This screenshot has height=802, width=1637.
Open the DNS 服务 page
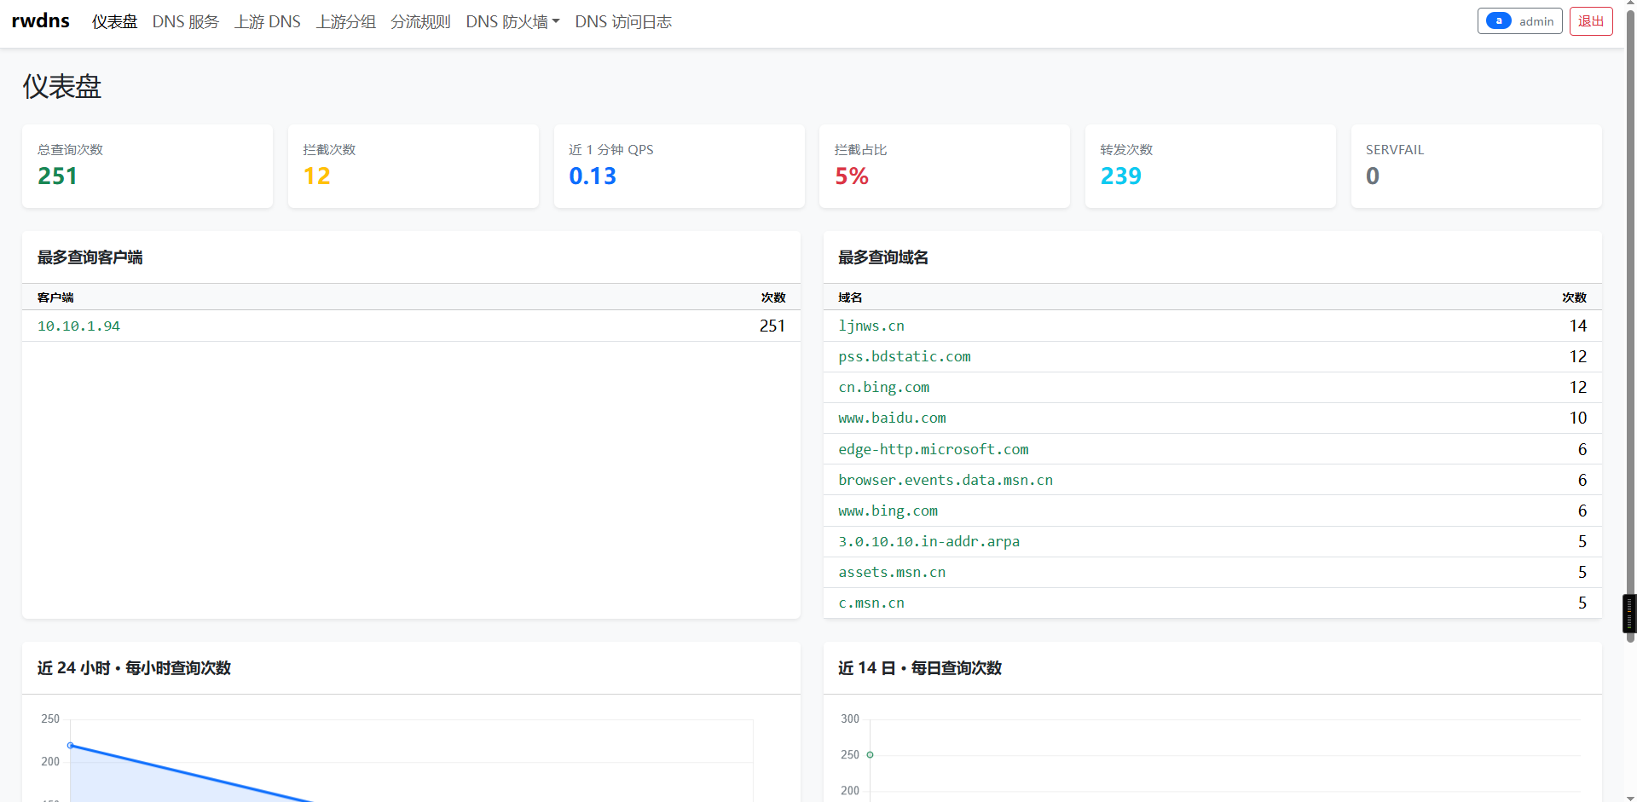click(x=186, y=22)
